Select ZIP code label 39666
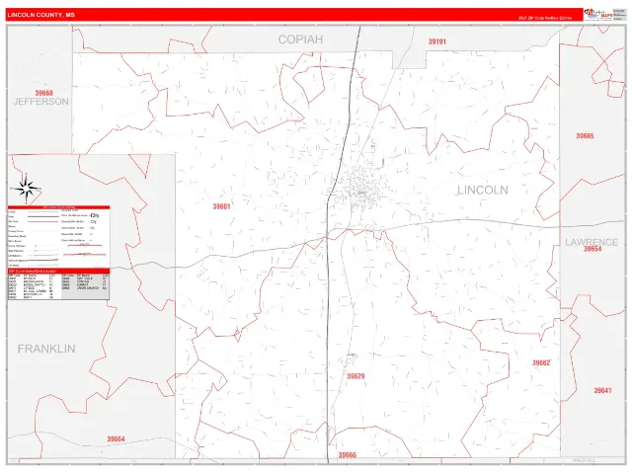This screenshot has height=474, width=632. pos(348,455)
